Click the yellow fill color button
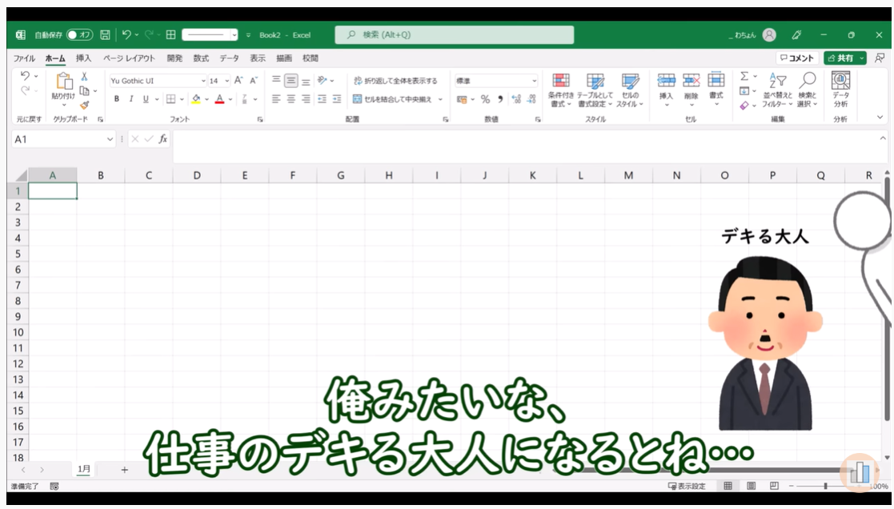This screenshot has height=509, width=894. tap(196, 99)
